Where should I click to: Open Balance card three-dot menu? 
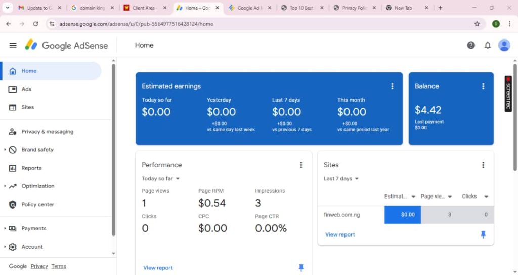coord(483,86)
